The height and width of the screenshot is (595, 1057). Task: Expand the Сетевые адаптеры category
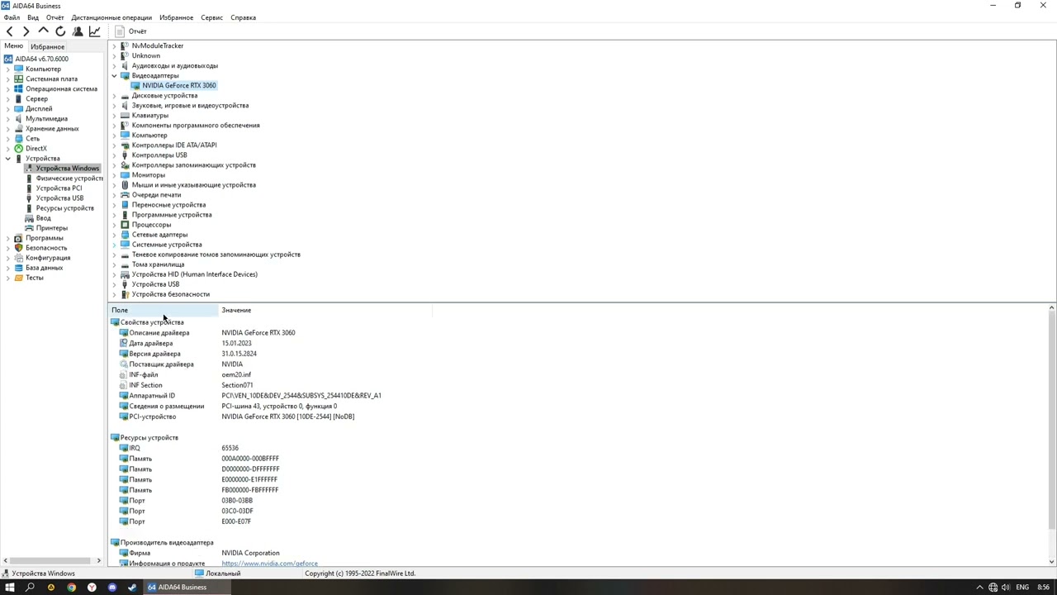(114, 235)
